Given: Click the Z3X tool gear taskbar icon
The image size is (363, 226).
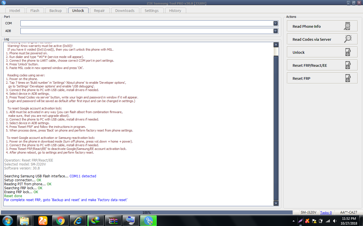Looking at the screenshot, I should [148, 221].
